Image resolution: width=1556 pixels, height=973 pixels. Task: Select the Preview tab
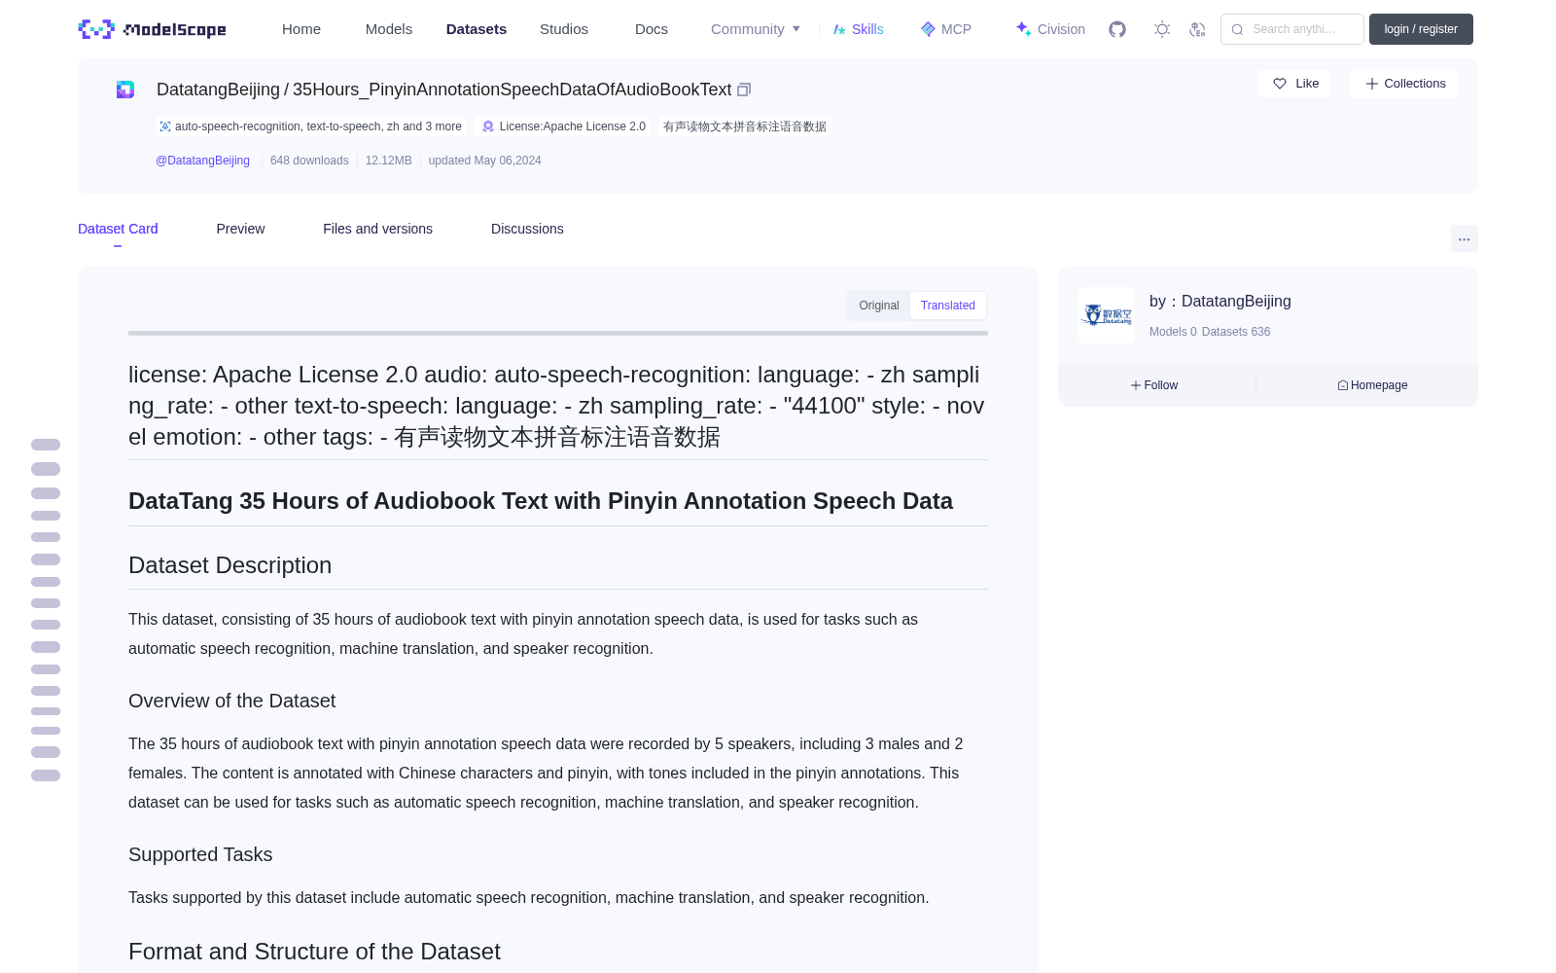(240, 229)
